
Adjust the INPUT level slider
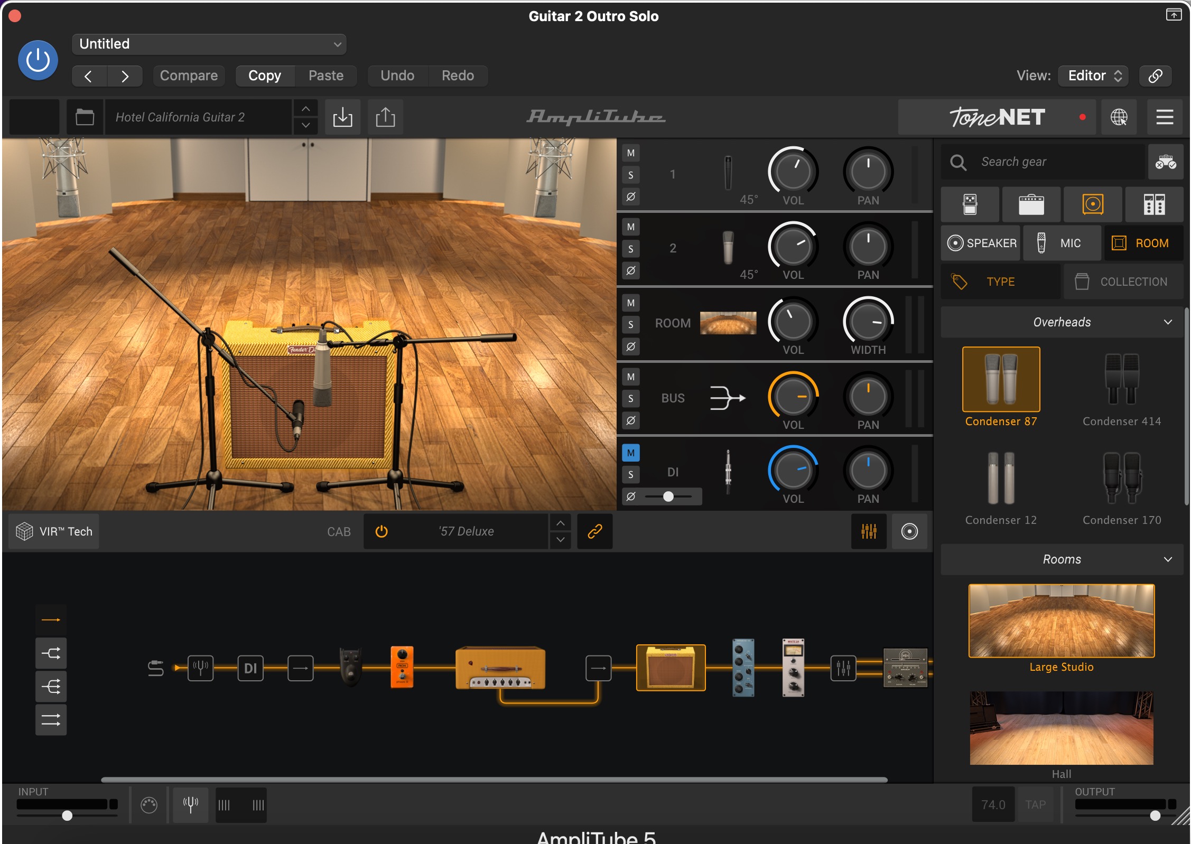click(67, 815)
